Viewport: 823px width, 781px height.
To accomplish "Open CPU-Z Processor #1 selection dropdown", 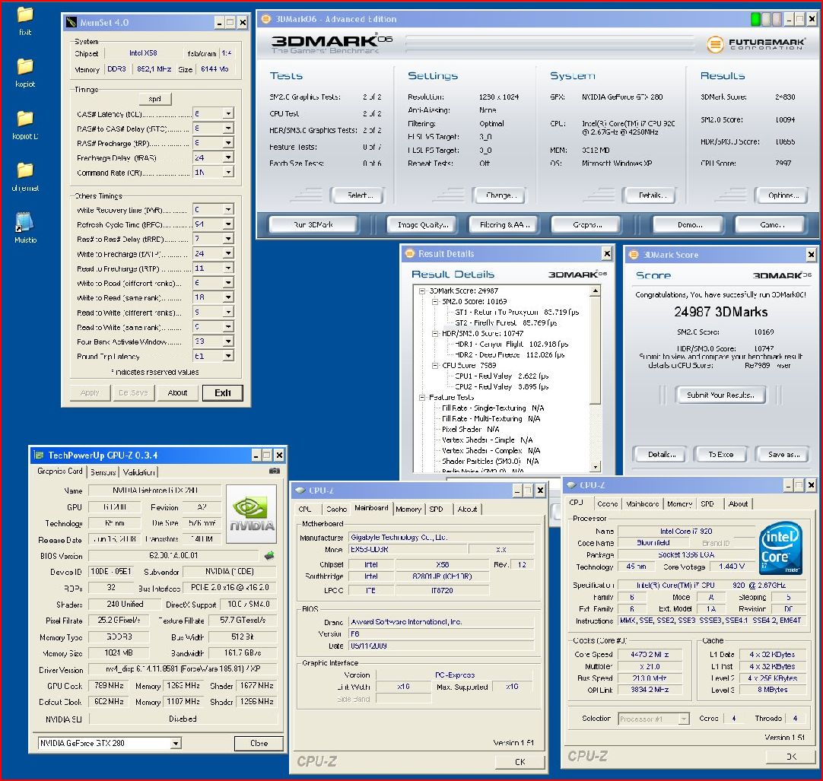I will (683, 719).
